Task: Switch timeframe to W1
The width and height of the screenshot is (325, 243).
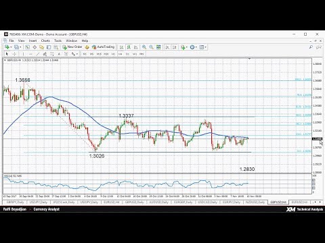Action: 135,54
